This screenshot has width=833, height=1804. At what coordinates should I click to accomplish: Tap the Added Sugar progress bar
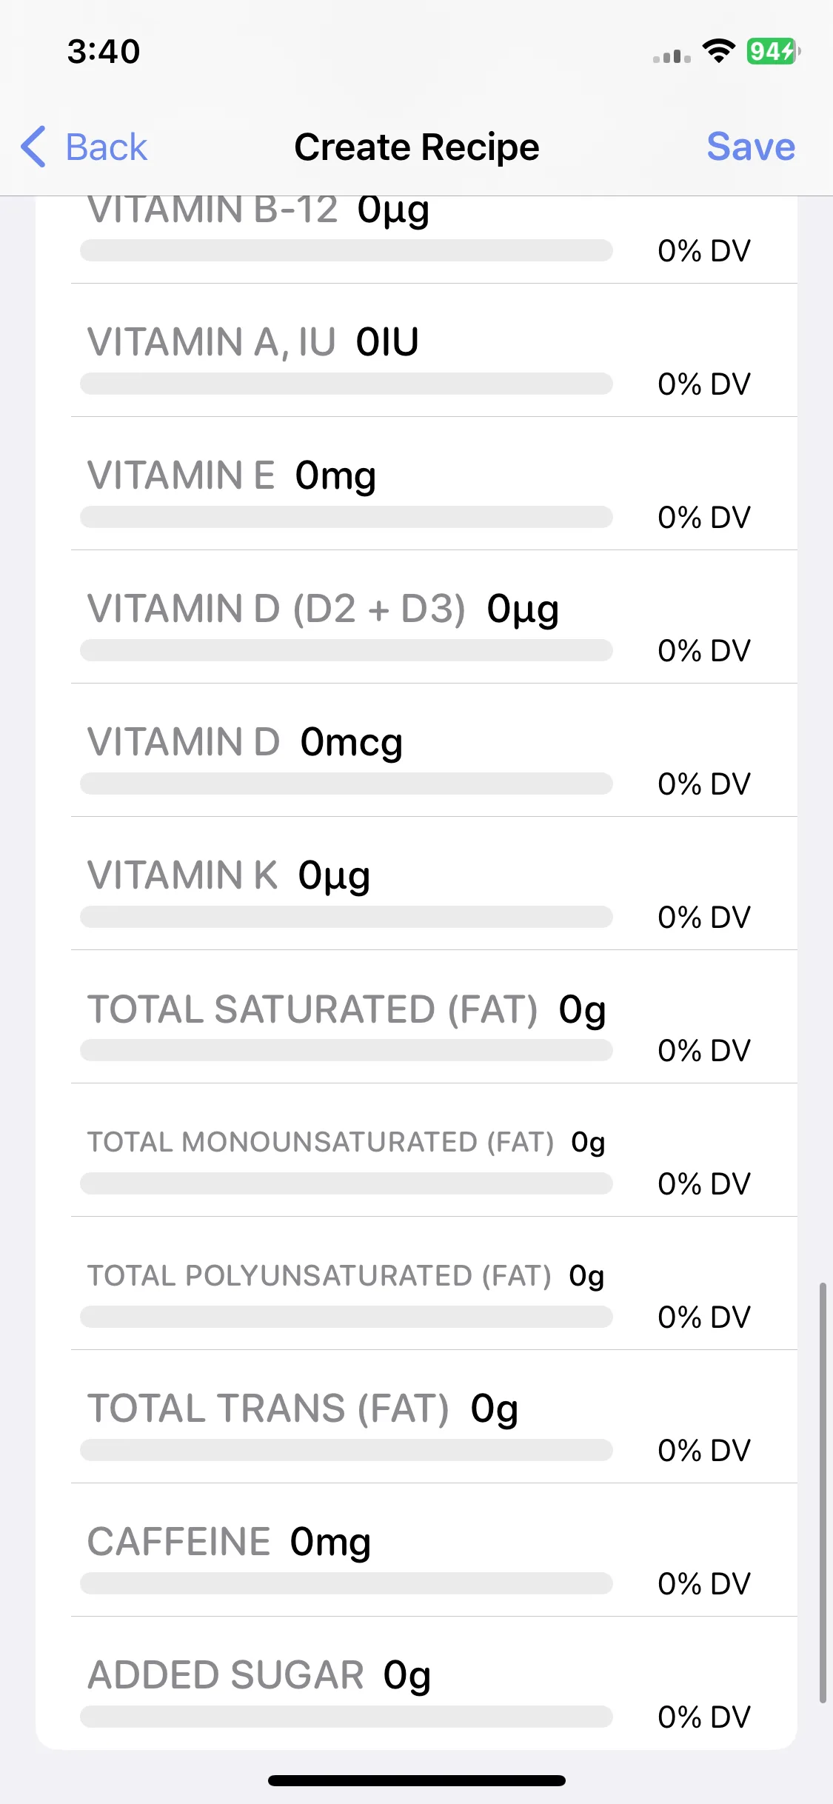tap(347, 1717)
